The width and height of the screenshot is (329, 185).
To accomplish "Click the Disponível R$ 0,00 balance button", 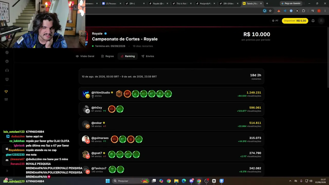I will 295,21.
